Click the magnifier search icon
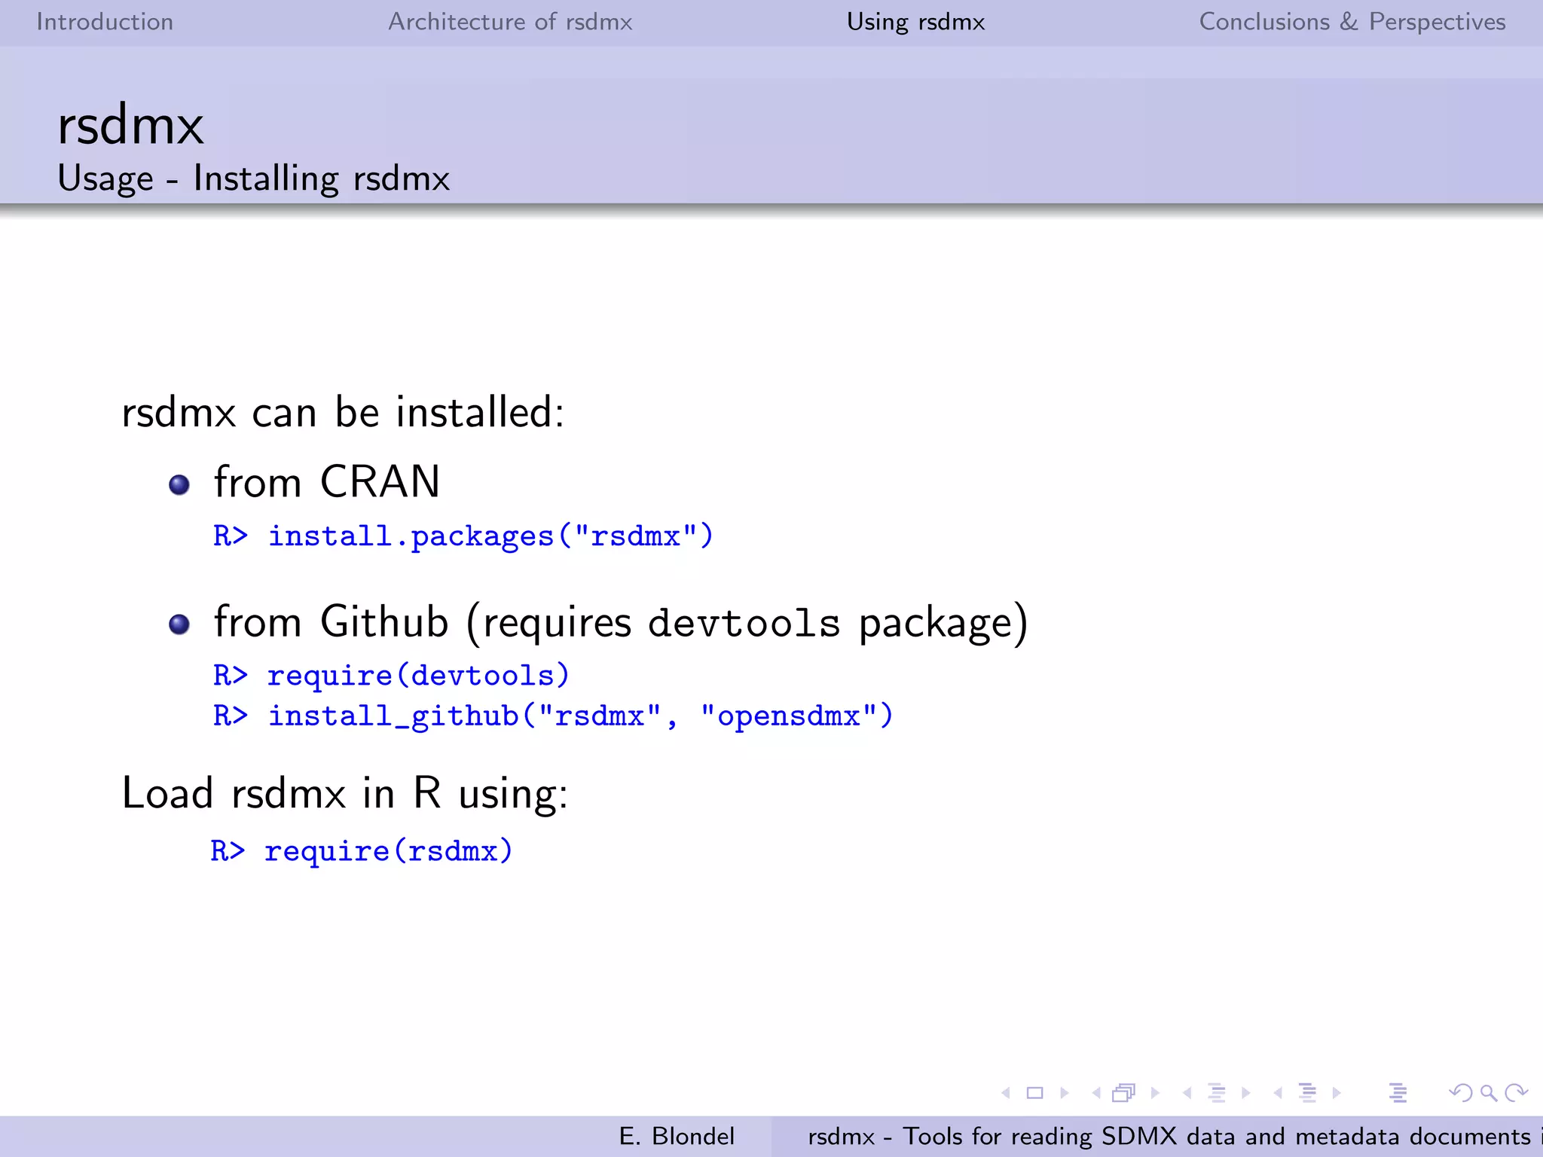Image resolution: width=1543 pixels, height=1157 pixels. pos(1489,1093)
